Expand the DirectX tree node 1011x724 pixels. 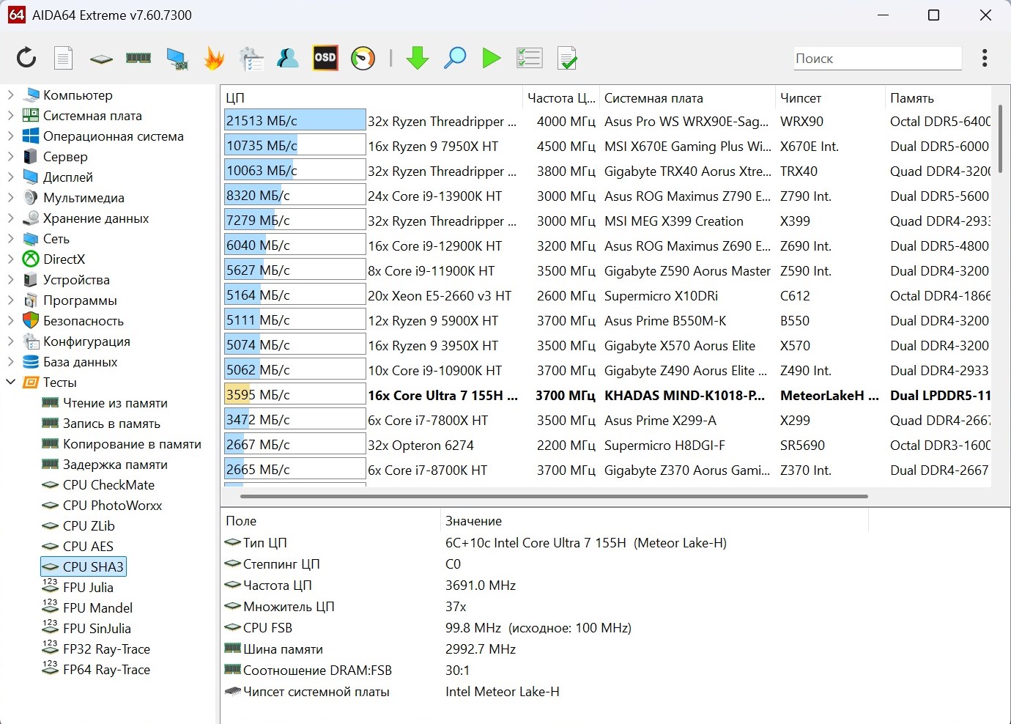coord(11,259)
